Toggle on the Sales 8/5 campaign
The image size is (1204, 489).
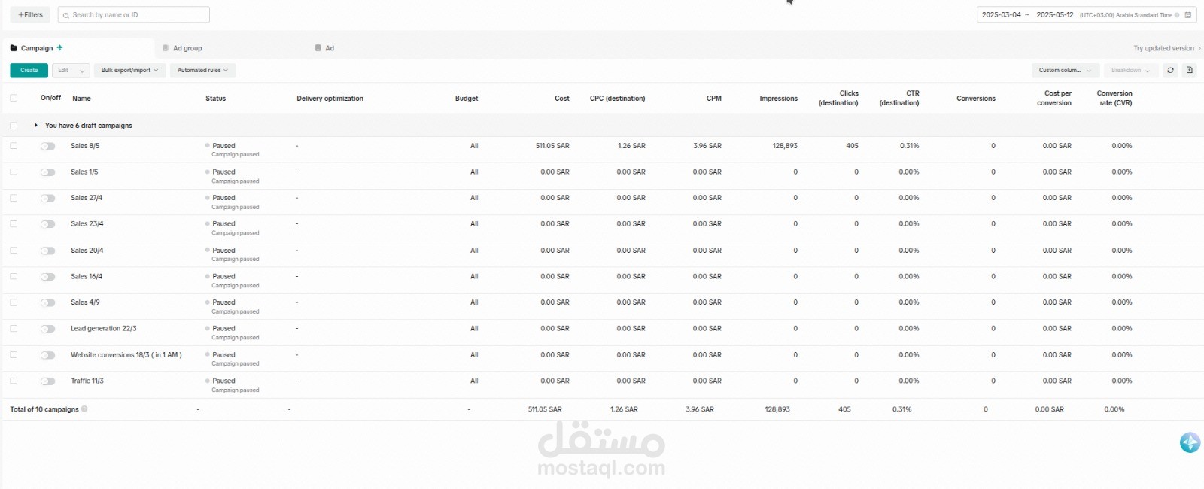pos(47,146)
